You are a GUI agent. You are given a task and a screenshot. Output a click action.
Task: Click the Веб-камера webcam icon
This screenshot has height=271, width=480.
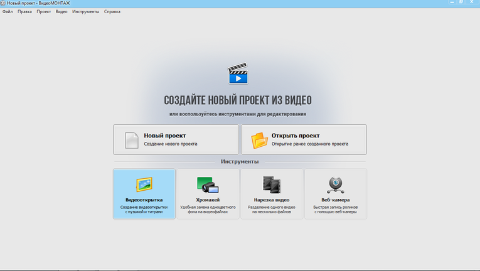[336, 185]
